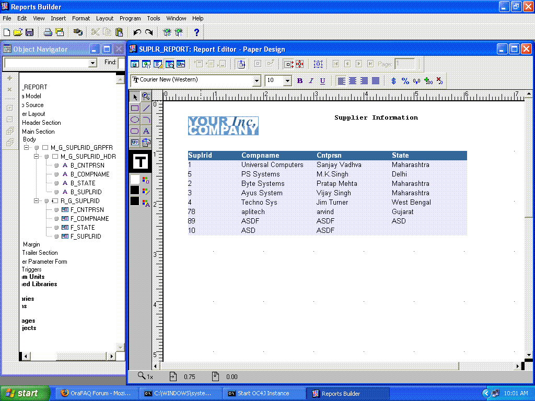Apply percent format icon
Image resolution: width=535 pixels, height=401 pixels.
[405, 81]
